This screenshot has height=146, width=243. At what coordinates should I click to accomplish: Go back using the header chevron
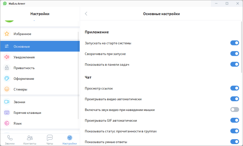(x=86, y=14)
